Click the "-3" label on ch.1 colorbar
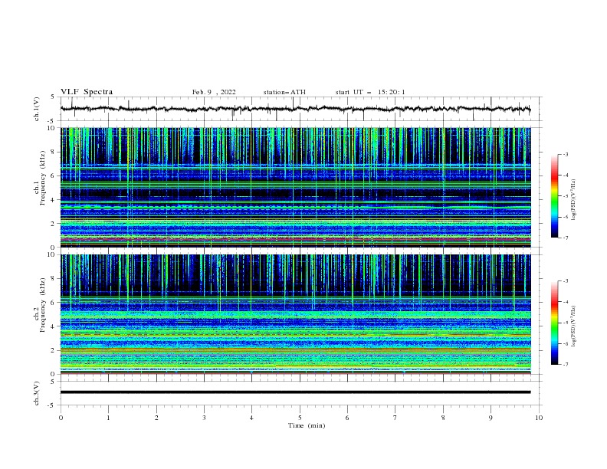This screenshot has width=607, height=469. point(566,155)
